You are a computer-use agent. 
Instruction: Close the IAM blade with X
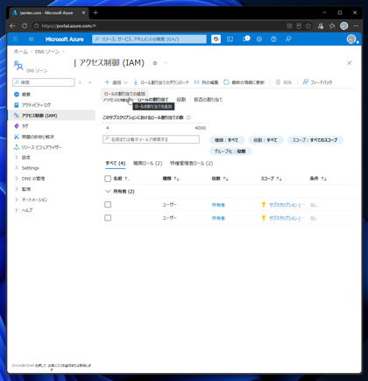[349, 63]
